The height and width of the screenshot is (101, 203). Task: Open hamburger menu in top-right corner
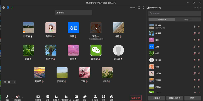point(201,8)
